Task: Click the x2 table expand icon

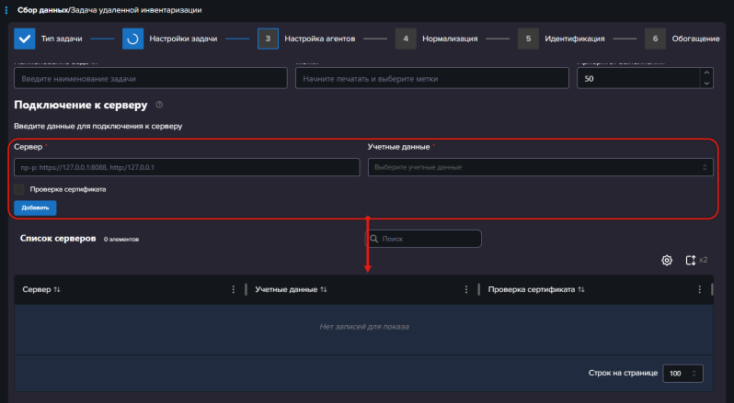Action: coord(691,261)
